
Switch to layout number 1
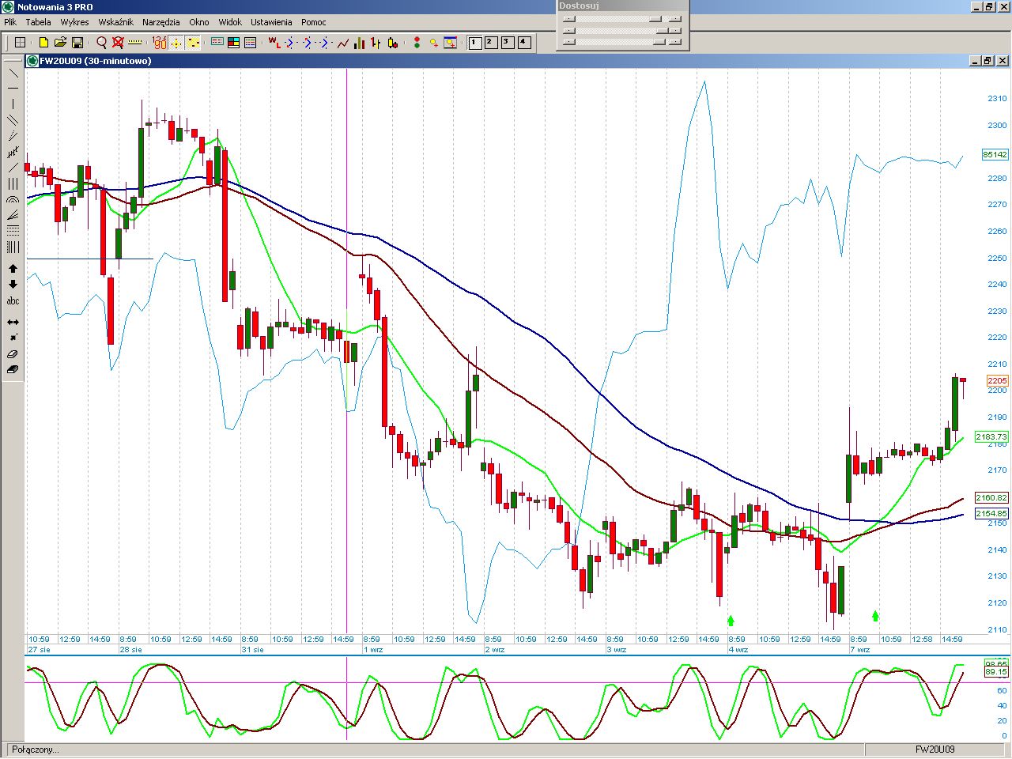pos(474,43)
